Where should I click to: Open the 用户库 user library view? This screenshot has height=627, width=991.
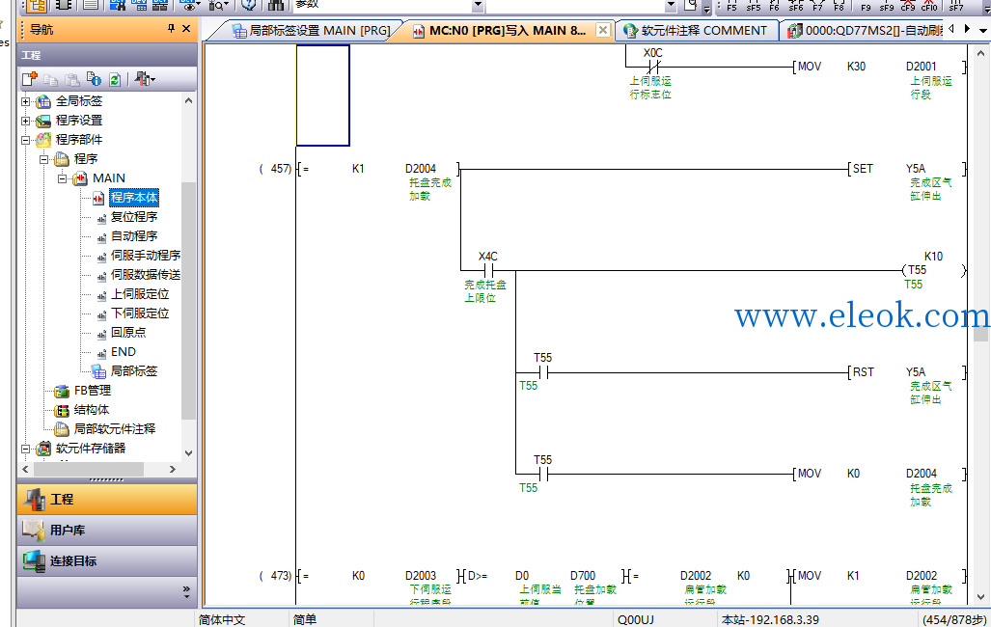click(107, 530)
